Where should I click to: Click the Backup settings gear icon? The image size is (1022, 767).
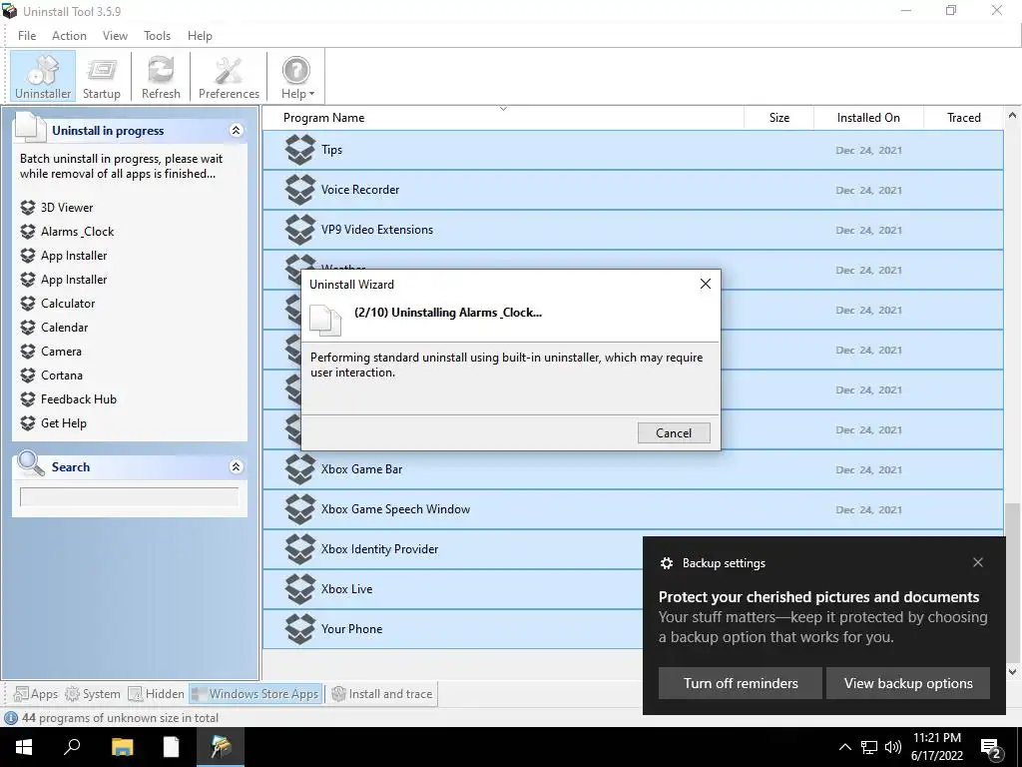(666, 563)
